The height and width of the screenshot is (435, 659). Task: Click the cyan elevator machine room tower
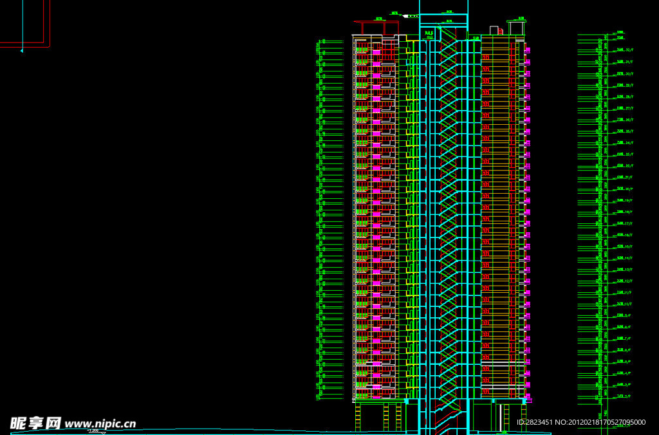443,14
